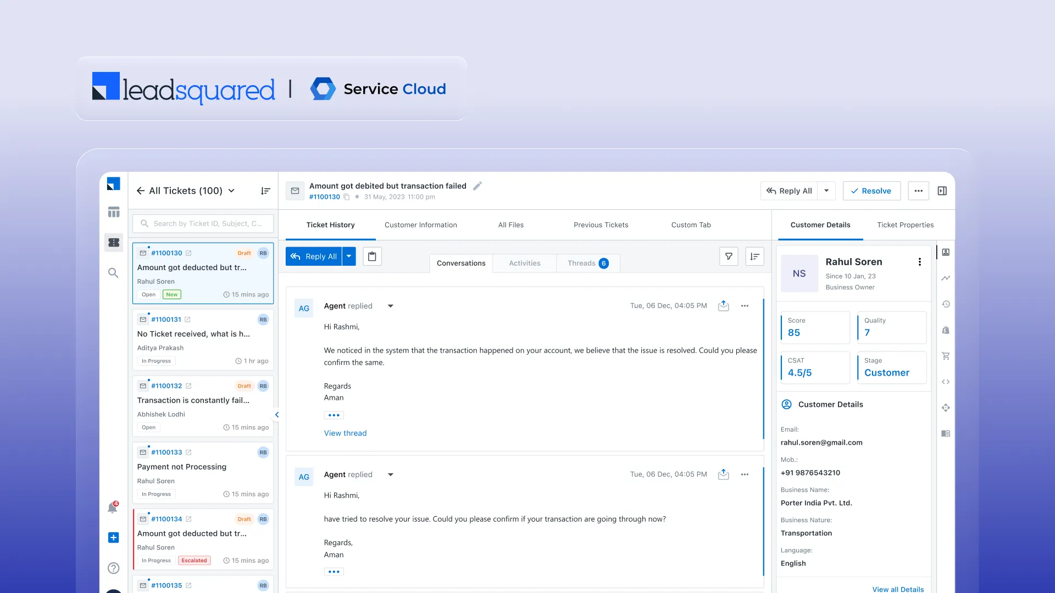Viewport: 1055px width, 593px height.
Task: Click the CSAT 4.5/5 card
Action: pos(815,367)
